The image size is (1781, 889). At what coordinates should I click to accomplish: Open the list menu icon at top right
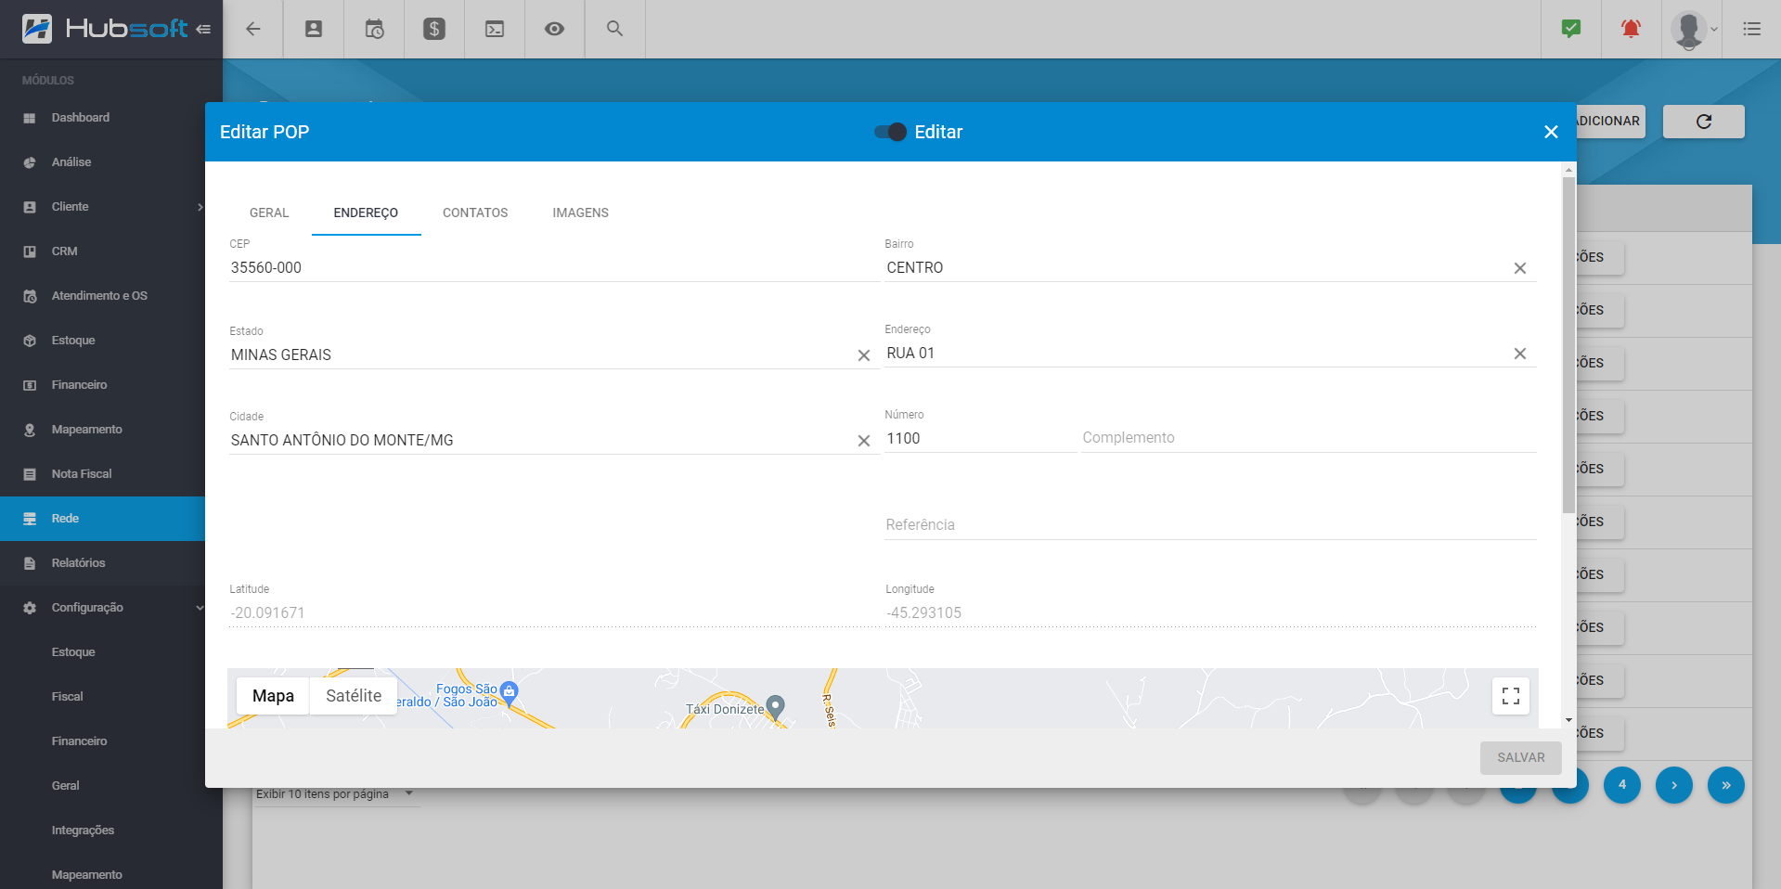pos(1751,29)
